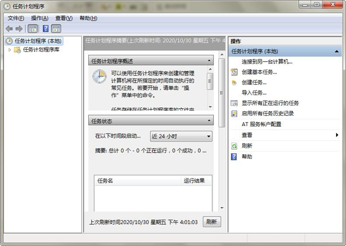The image size is (346, 246).
Task: Open the 查看 submenu arrow in actions
Action: point(337,135)
